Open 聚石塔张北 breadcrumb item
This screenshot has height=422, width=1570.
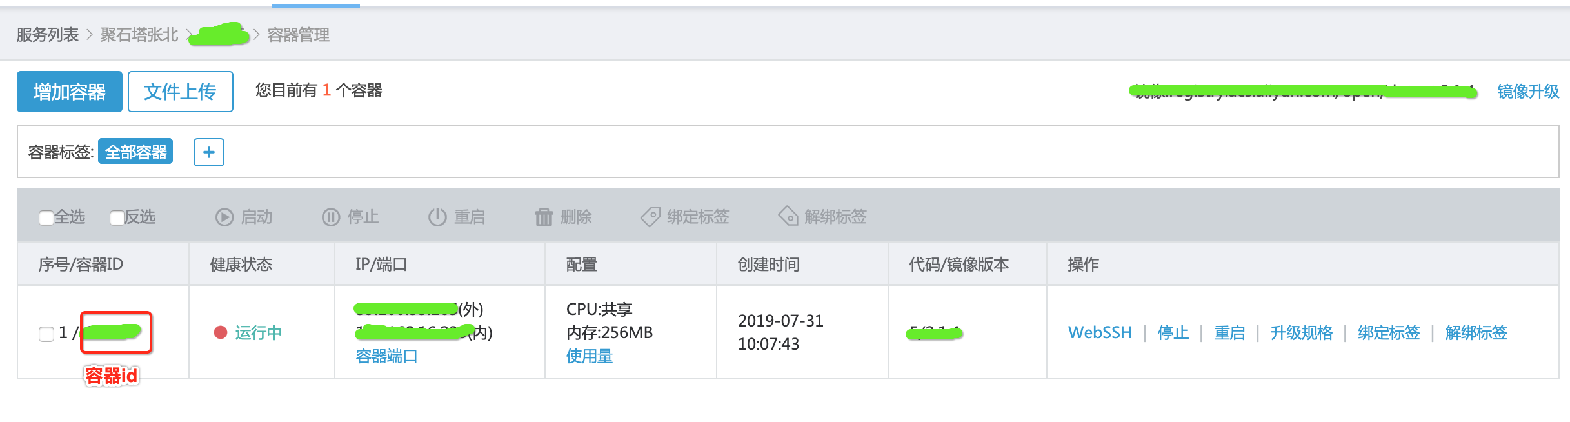[139, 35]
